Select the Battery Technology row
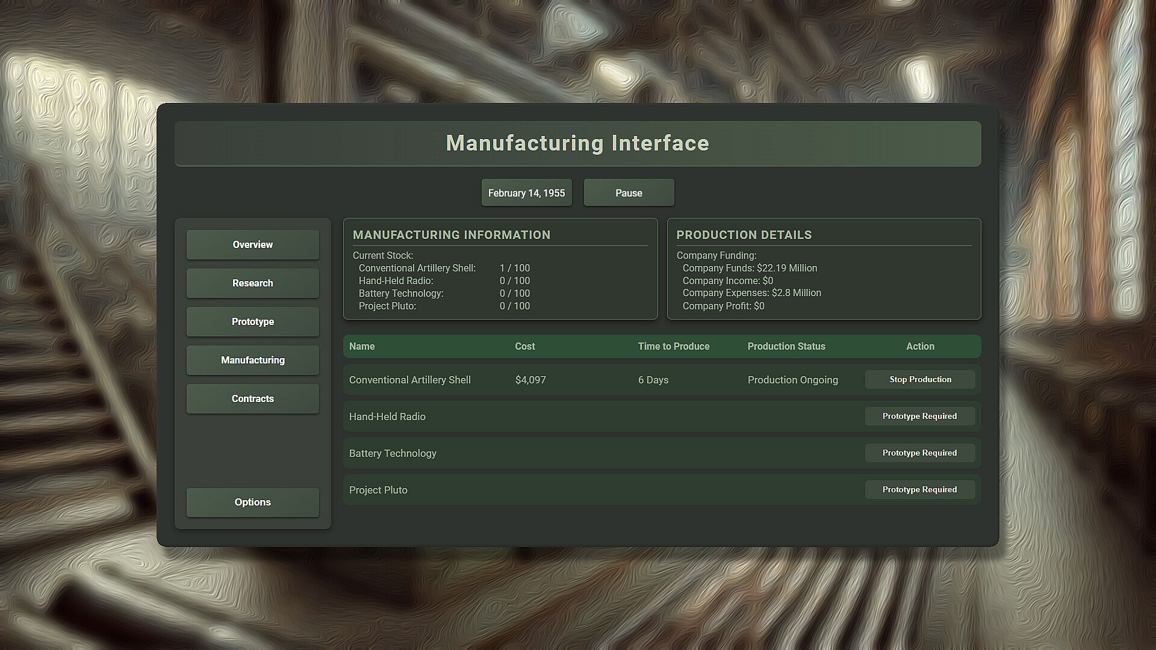 (393, 453)
